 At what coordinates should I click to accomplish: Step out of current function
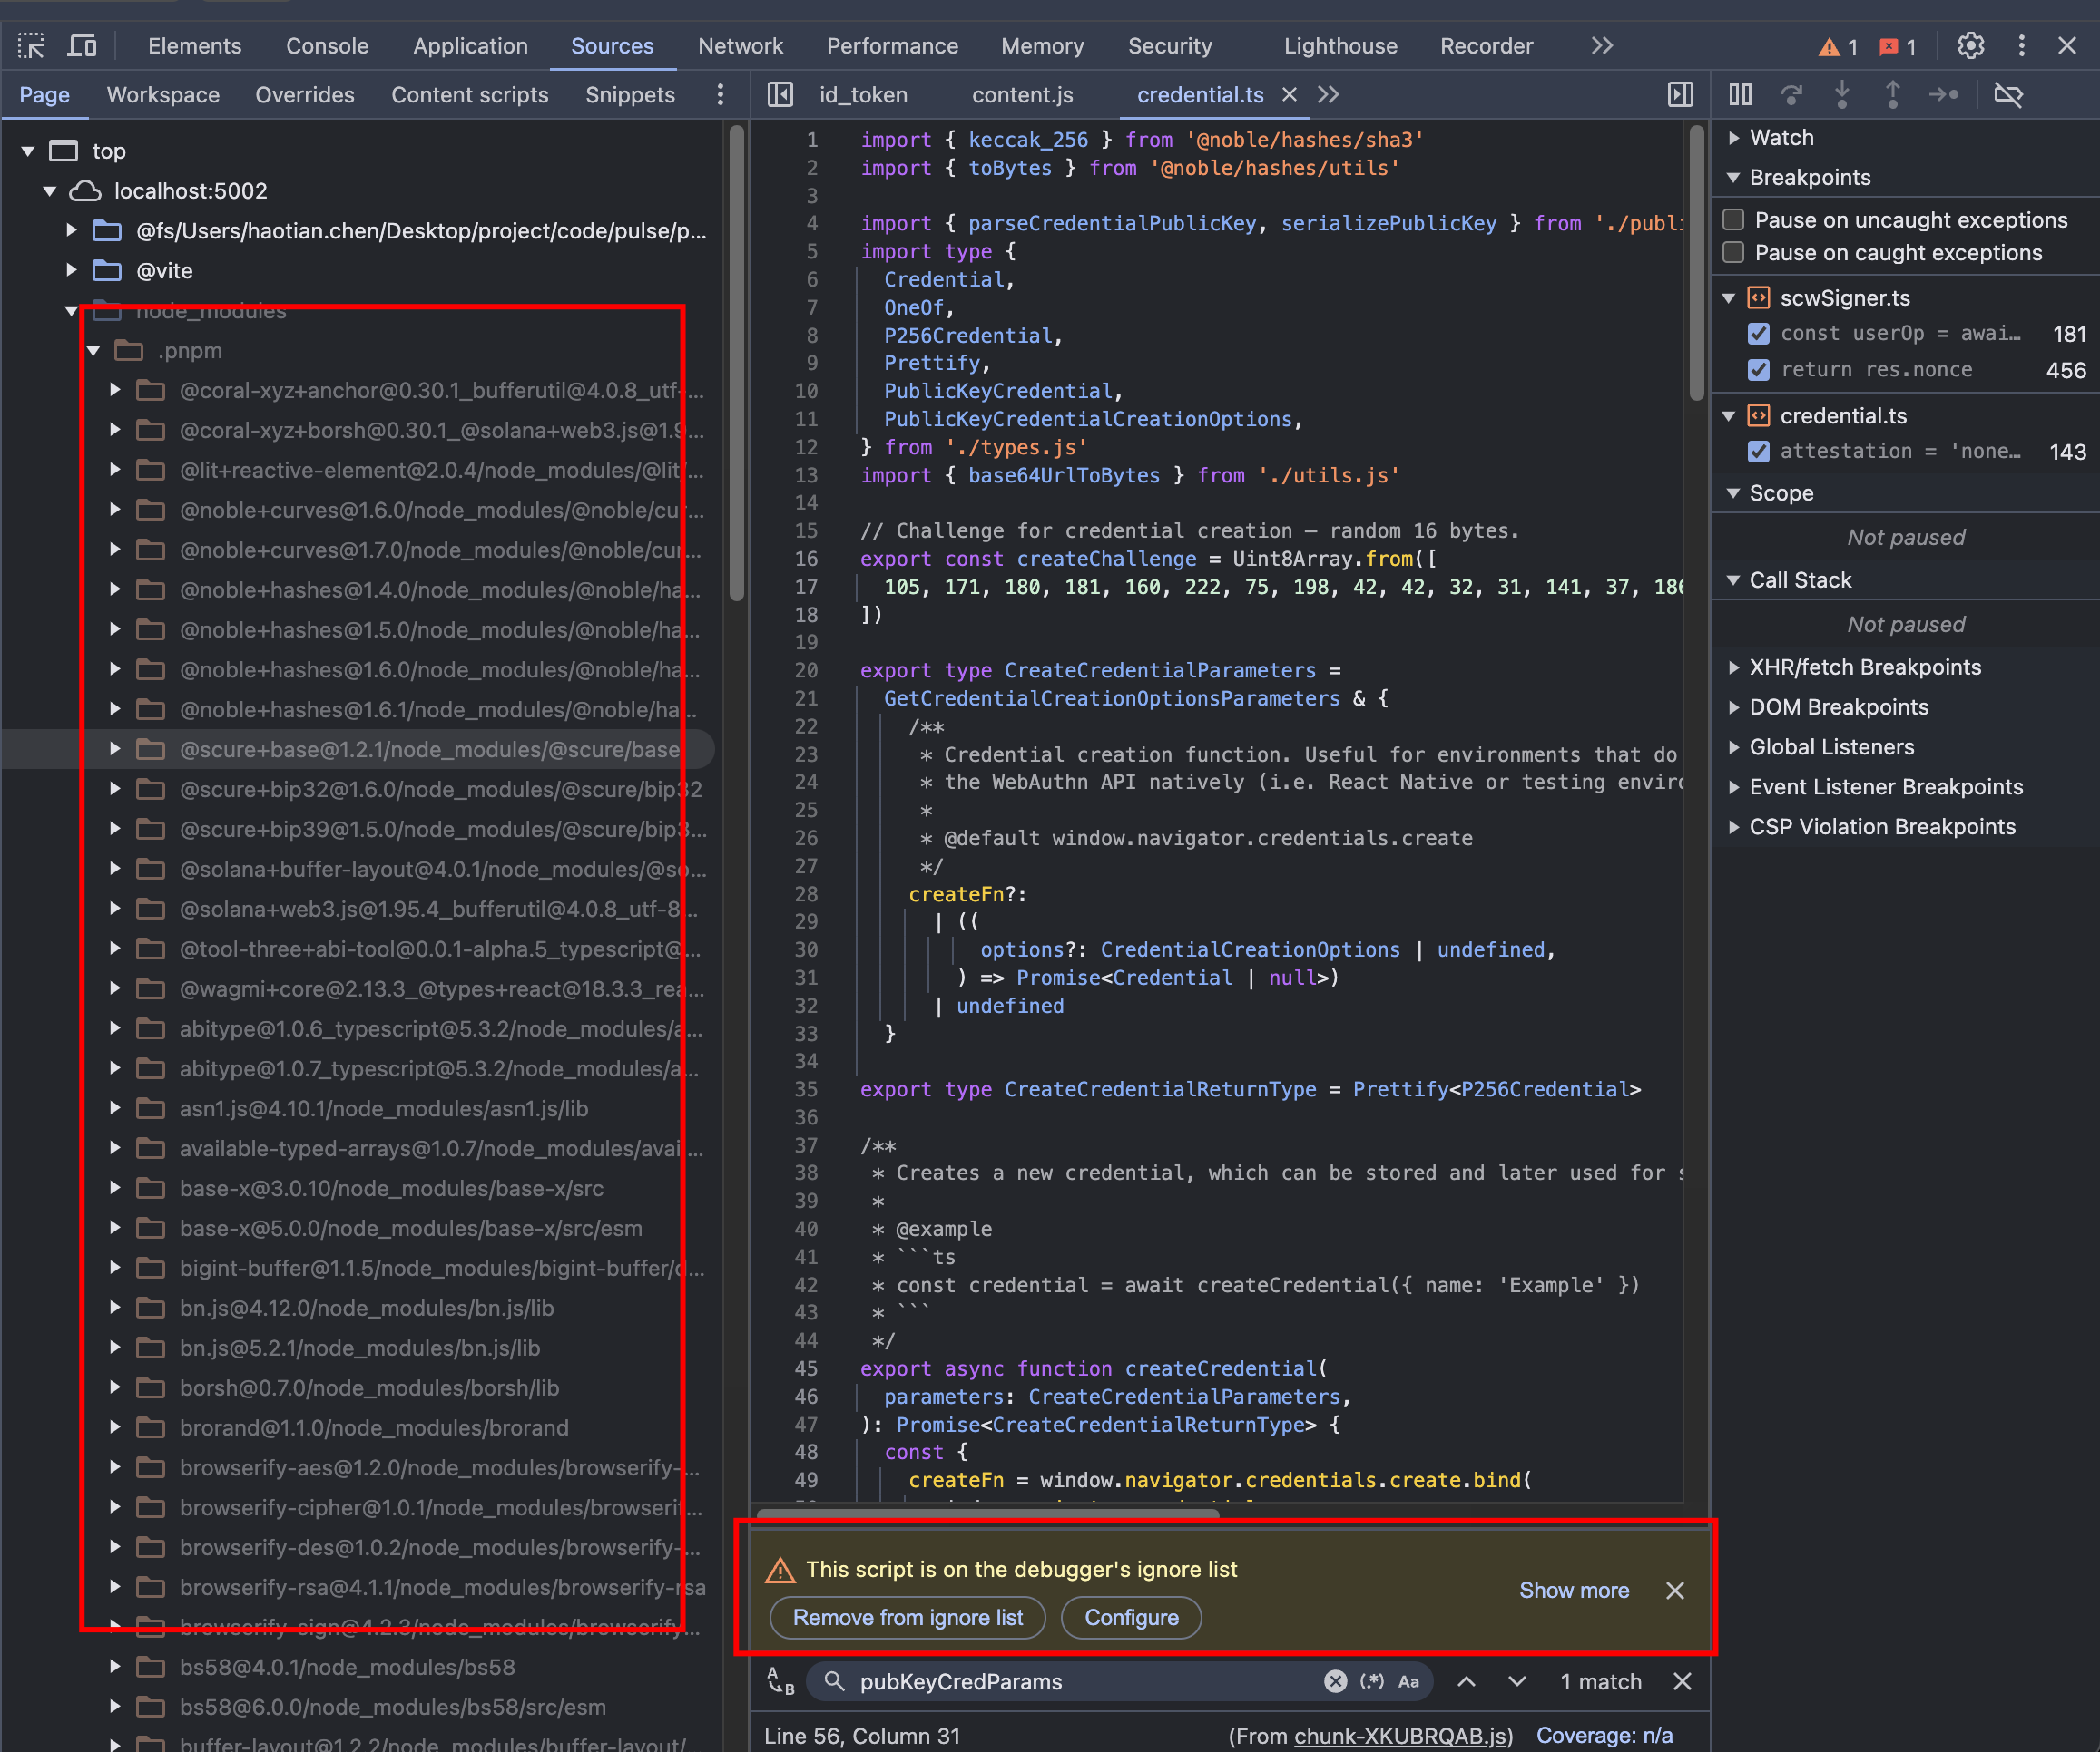(x=1893, y=95)
